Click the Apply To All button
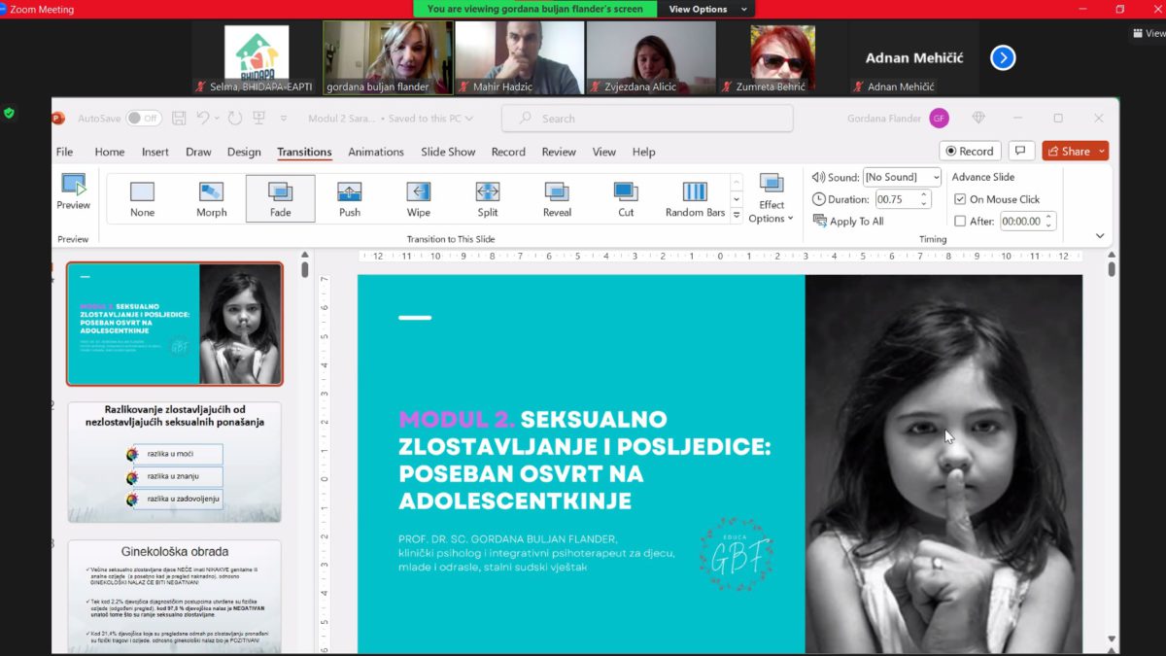This screenshot has width=1166, height=656. pos(847,221)
